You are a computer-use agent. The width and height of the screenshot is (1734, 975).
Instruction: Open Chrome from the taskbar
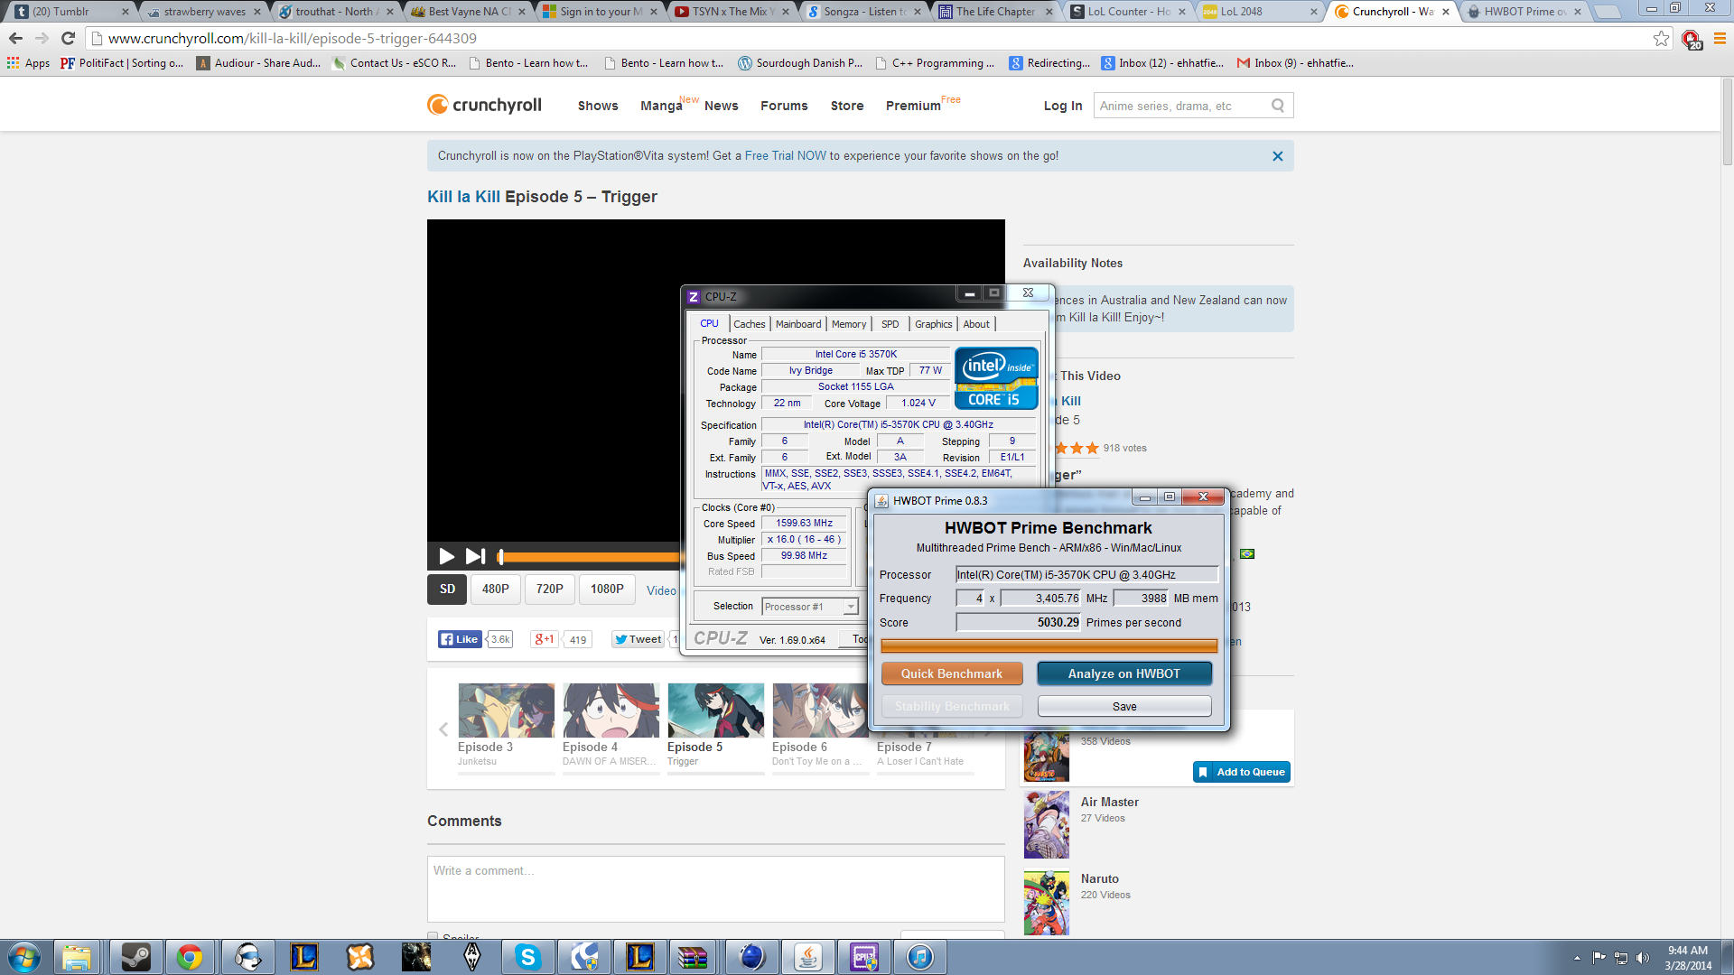tap(190, 957)
